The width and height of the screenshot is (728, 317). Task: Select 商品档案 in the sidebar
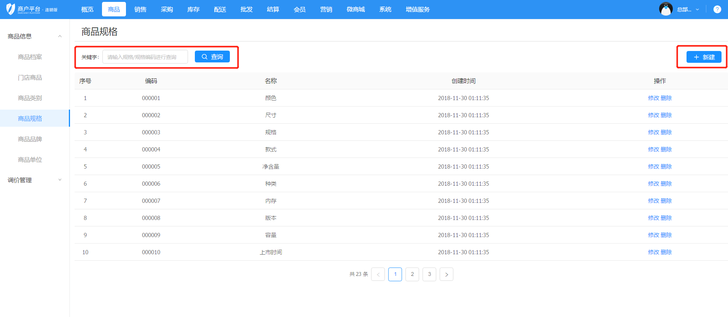point(30,57)
